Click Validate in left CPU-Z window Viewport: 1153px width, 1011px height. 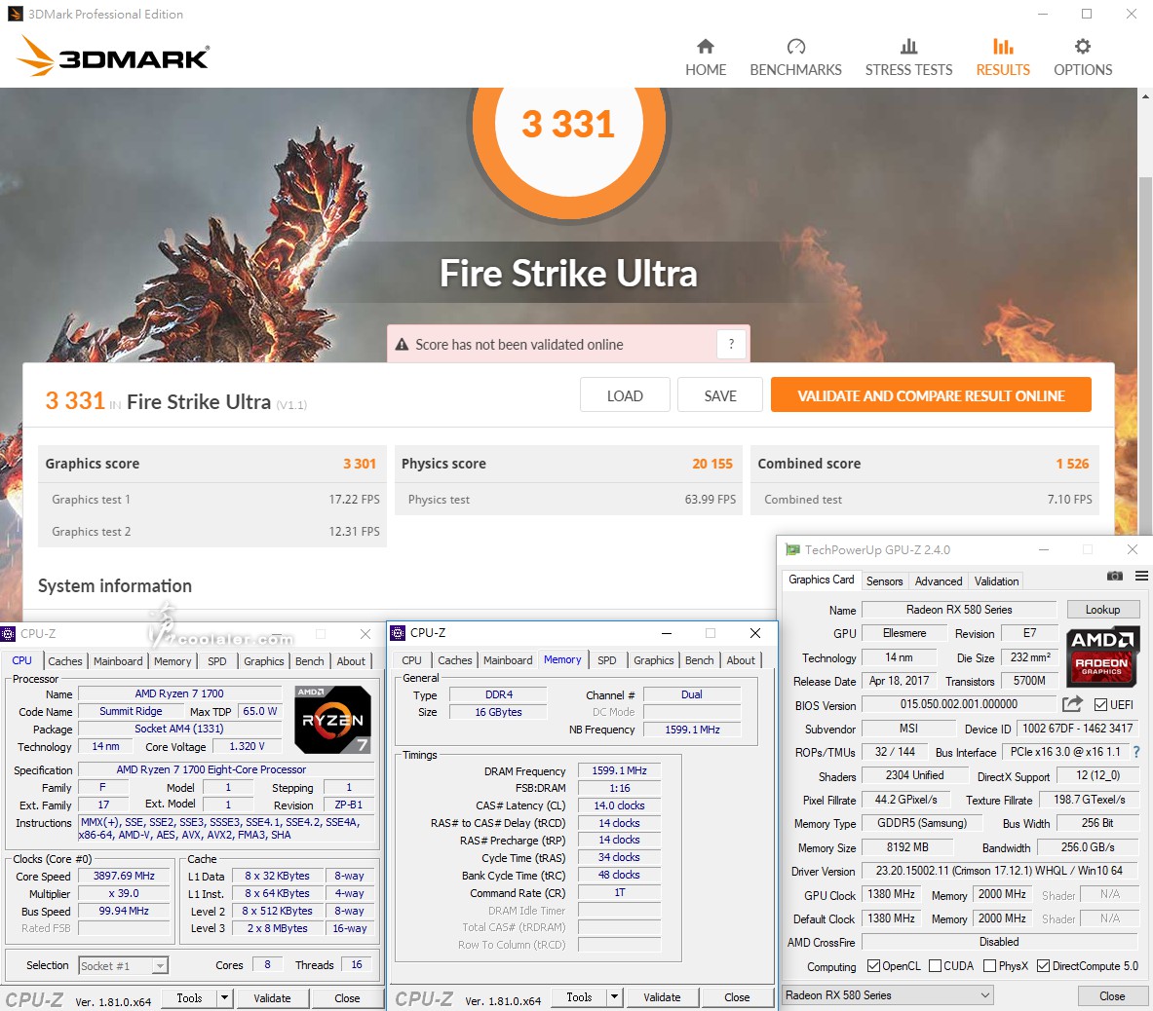point(272,997)
